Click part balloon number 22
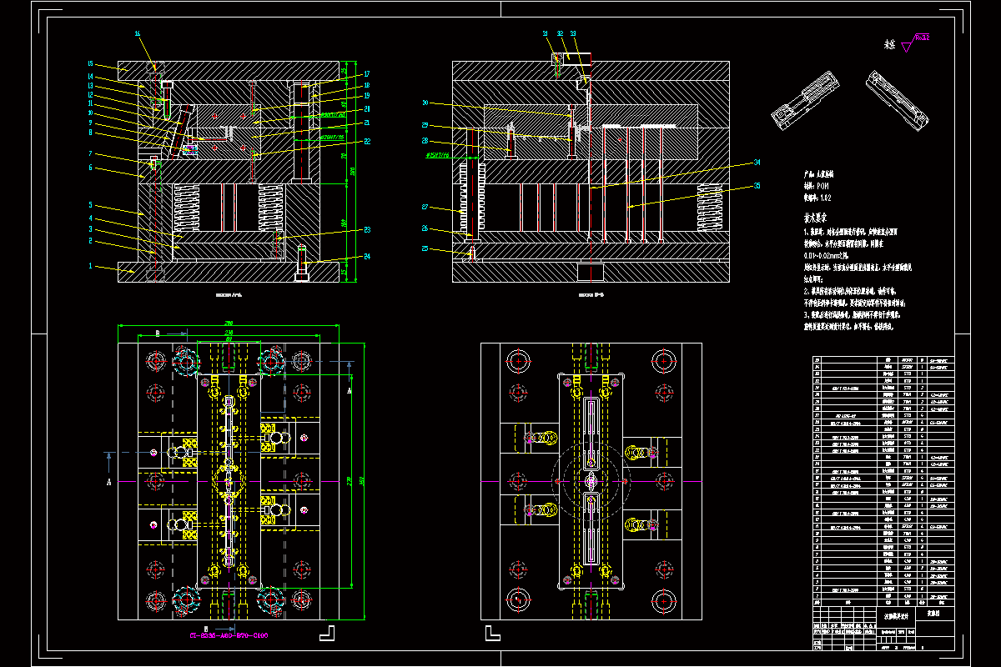This screenshot has width=1001, height=667. click(366, 142)
